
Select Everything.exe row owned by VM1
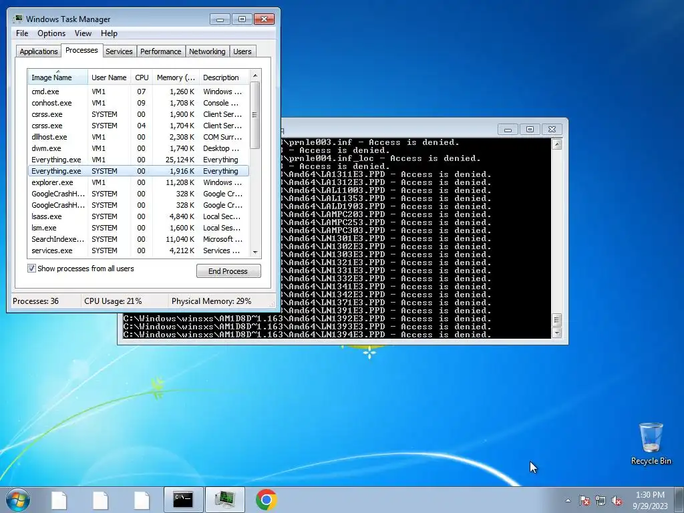(x=138, y=160)
